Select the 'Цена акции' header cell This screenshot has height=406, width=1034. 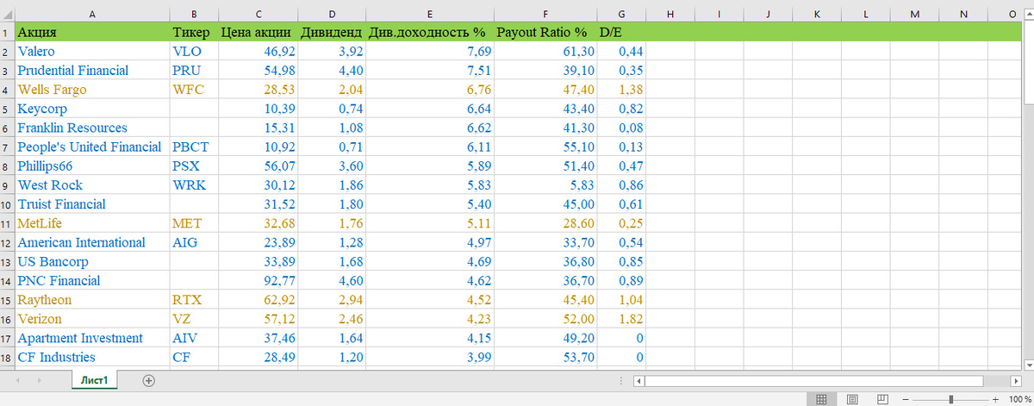coord(258,32)
